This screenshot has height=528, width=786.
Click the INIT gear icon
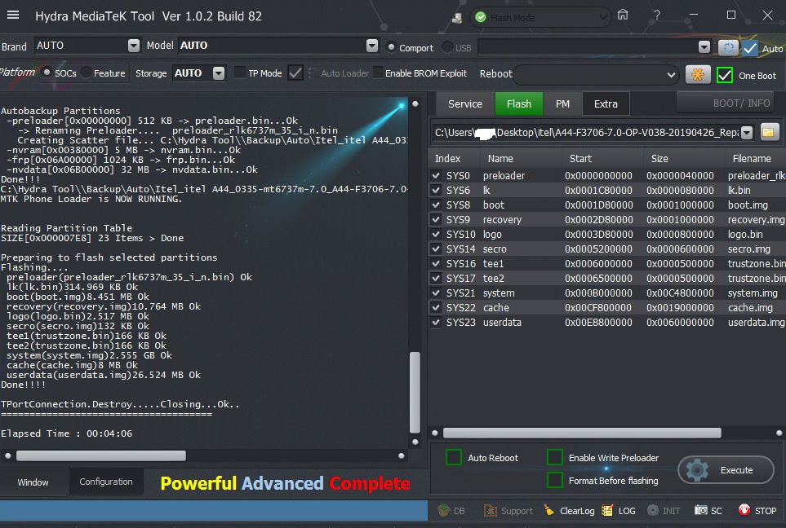click(x=664, y=511)
